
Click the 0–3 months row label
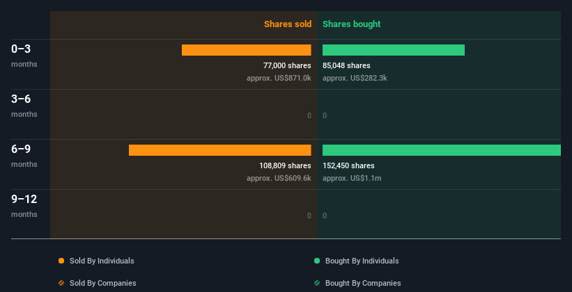[x=24, y=56]
